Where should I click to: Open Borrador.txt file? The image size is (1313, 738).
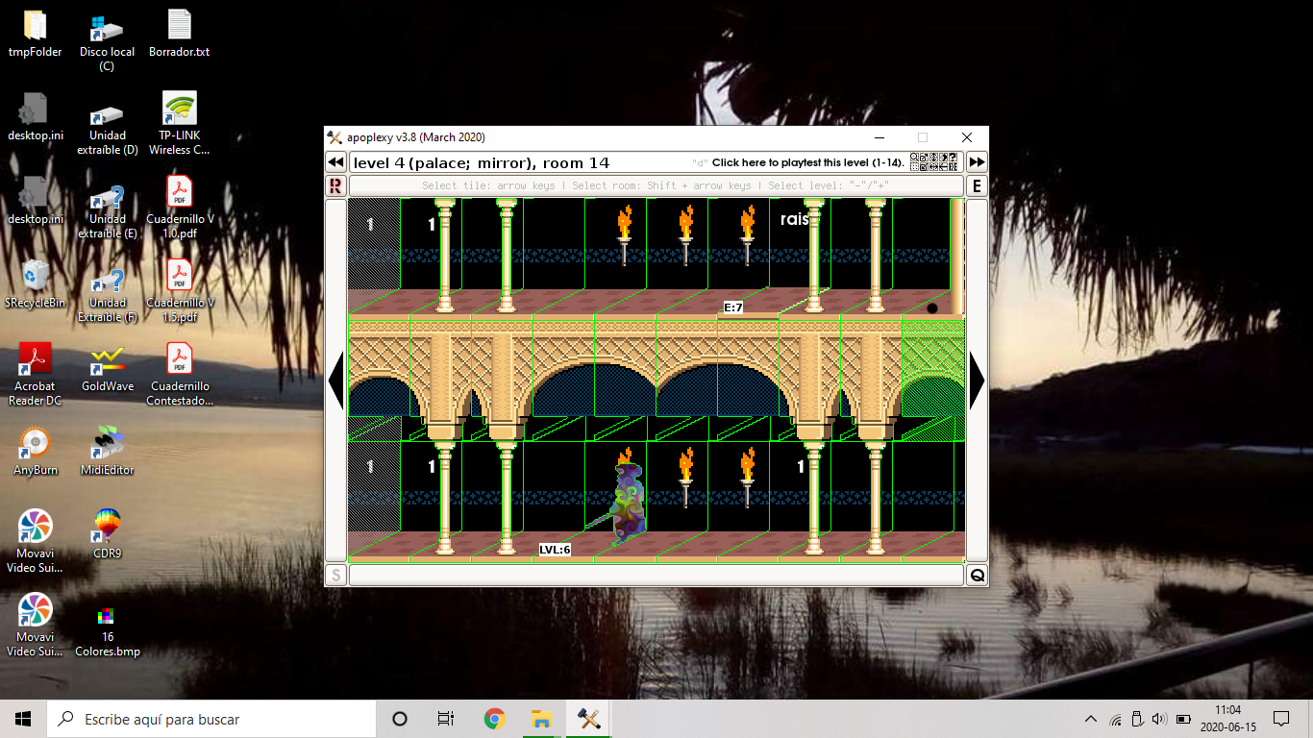180,35
